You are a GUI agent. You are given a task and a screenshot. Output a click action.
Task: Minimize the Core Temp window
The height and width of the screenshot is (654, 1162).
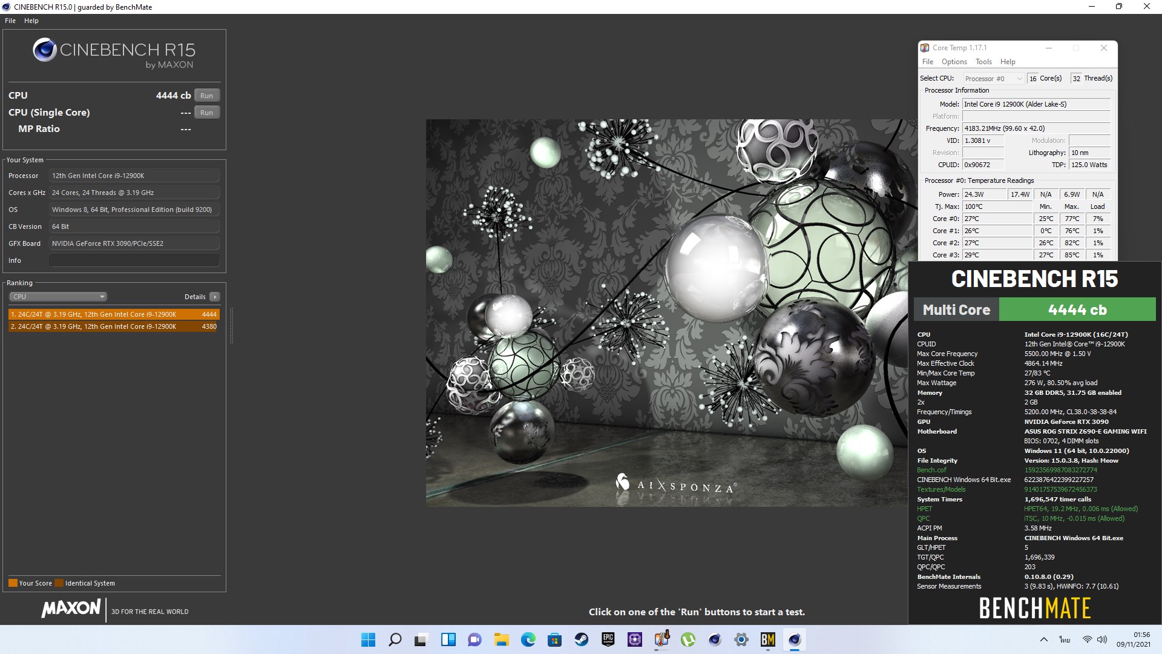click(1049, 48)
